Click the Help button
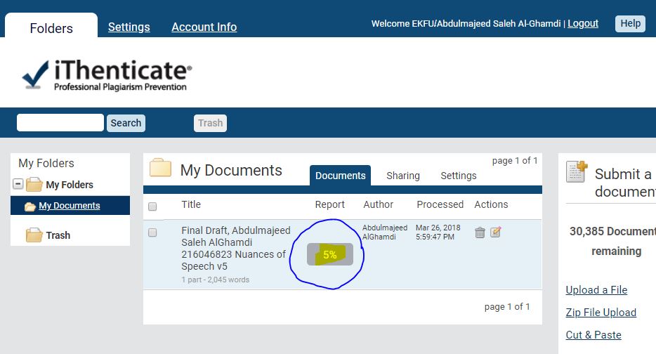The image size is (656, 354). click(x=630, y=23)
